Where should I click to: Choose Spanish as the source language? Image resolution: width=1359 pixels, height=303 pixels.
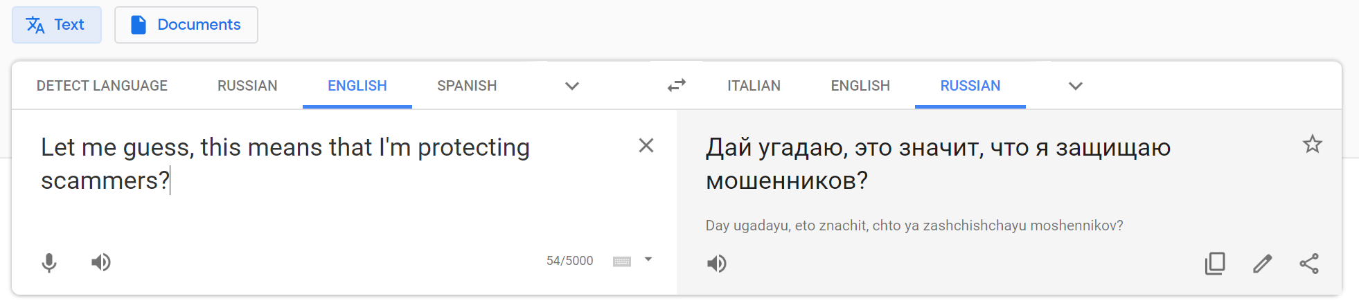point(467,86)
